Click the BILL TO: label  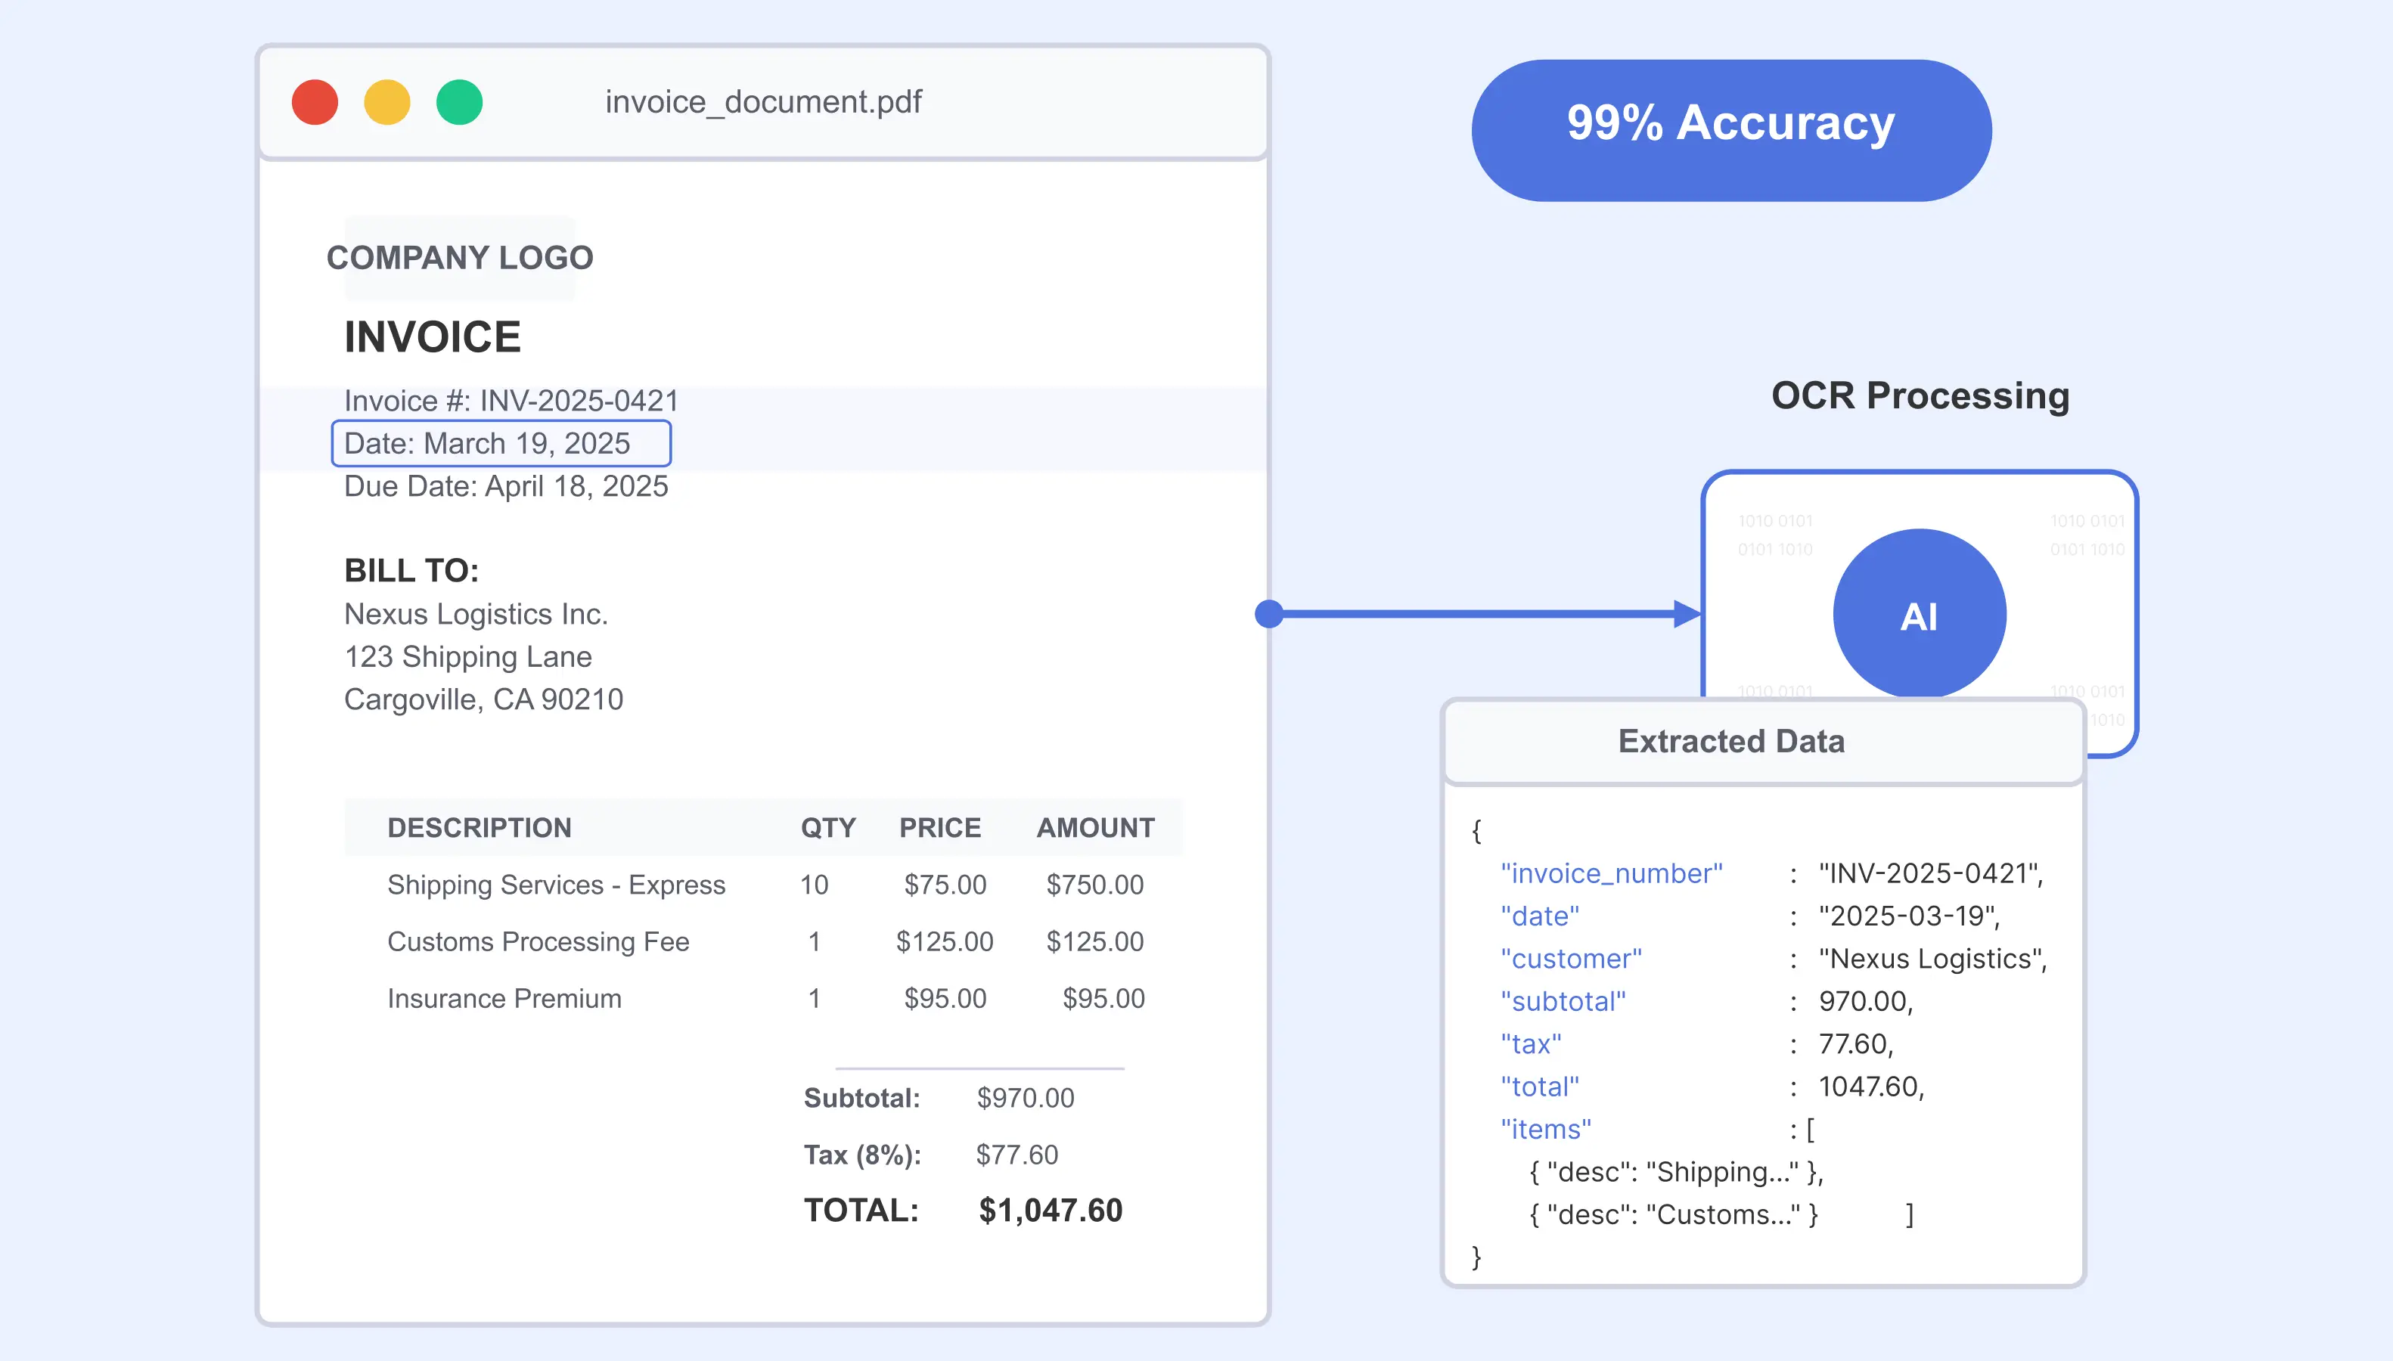tap(411, 570)
